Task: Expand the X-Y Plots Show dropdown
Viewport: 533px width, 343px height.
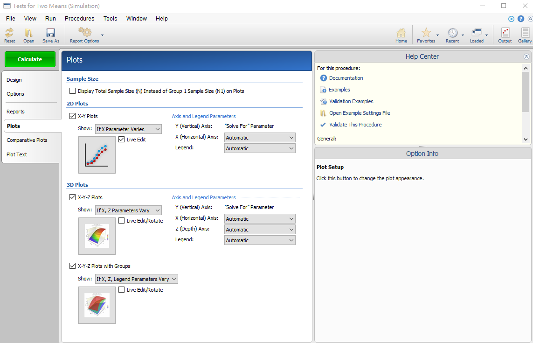Action: (128, 129)
